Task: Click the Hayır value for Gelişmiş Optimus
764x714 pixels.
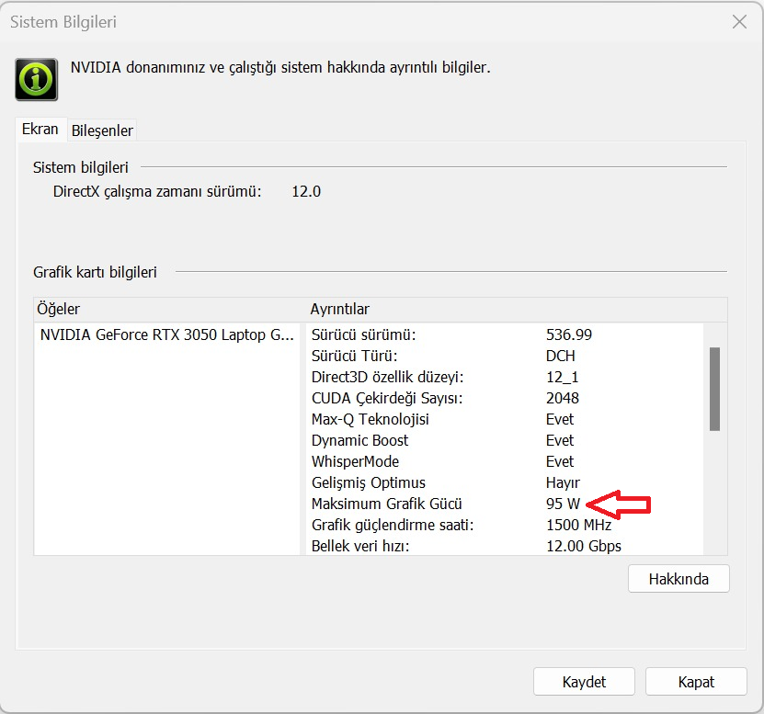Action: (563, 482)
